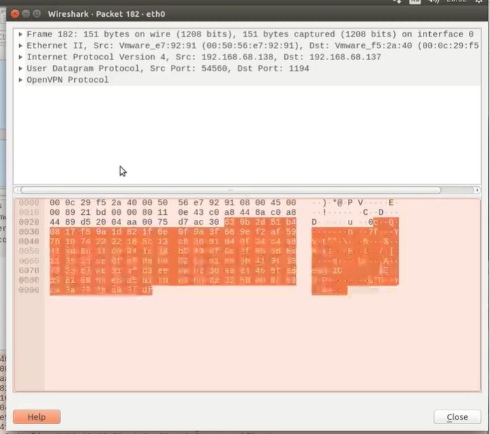Expand the Internet Protocol Version 4 row

click(20, 57)
